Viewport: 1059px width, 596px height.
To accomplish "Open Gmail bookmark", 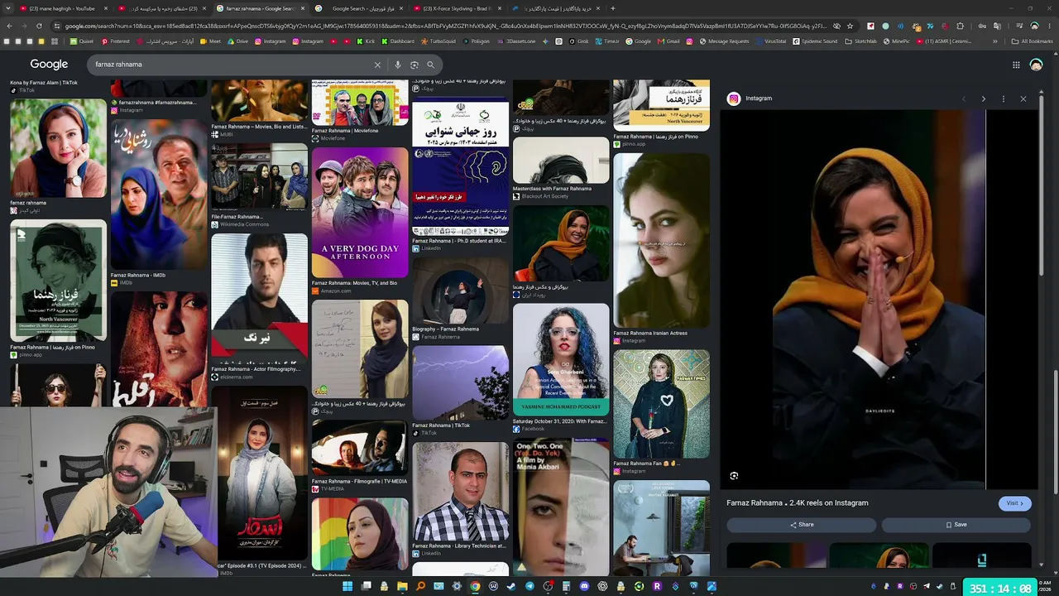I will coord(668,41).
